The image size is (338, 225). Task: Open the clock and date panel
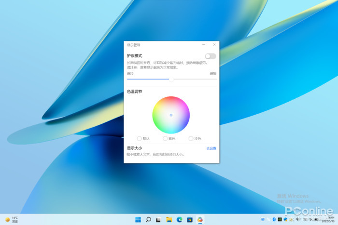(331, 220)
